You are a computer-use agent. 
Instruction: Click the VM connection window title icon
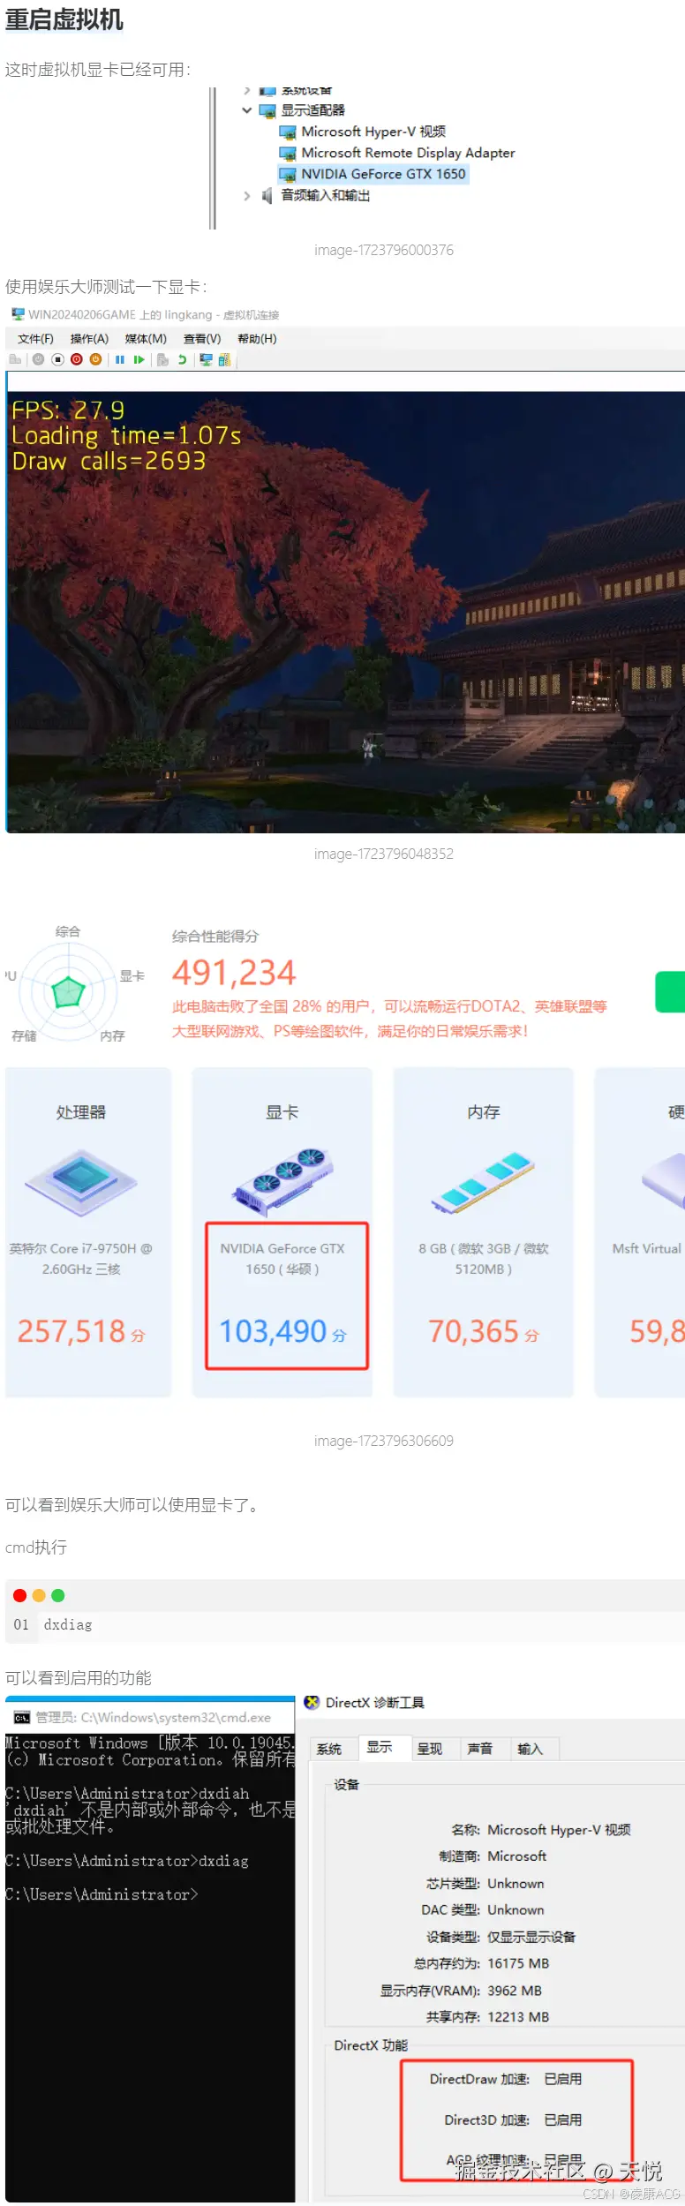click(x=18, y=314)
